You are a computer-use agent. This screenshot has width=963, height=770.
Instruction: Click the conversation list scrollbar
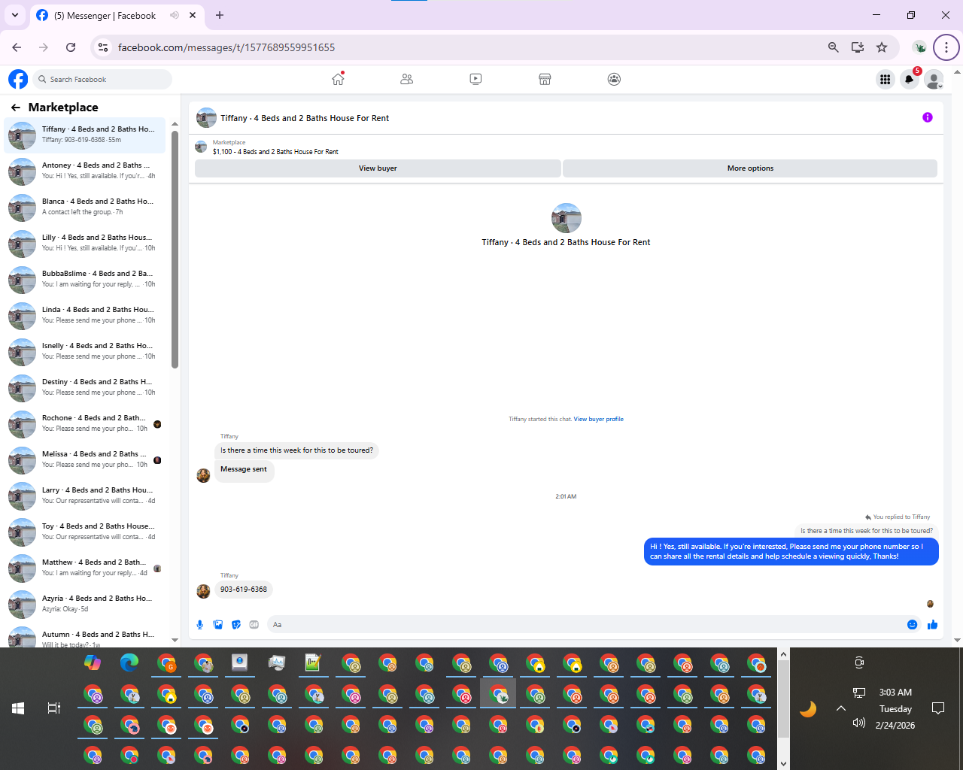(175, 248)
